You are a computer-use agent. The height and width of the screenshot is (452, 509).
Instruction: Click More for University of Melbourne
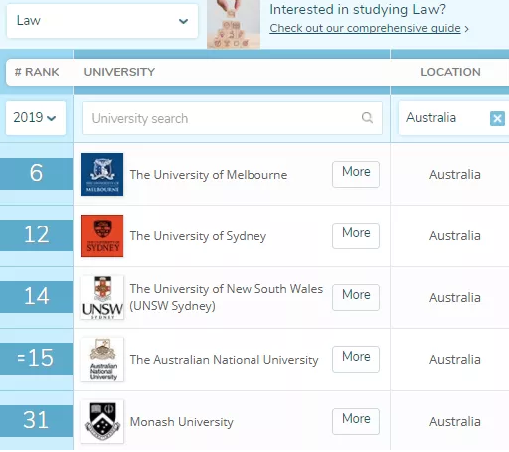356,174
